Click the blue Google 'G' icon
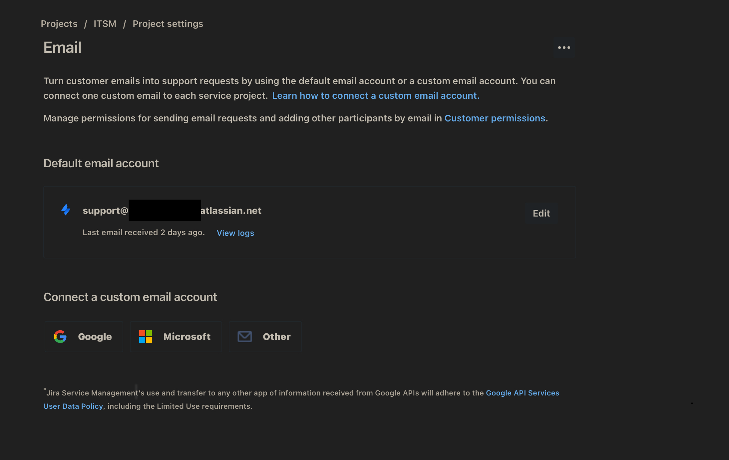Viewport: 729px width, 460px height. click(x=60, y=336)
